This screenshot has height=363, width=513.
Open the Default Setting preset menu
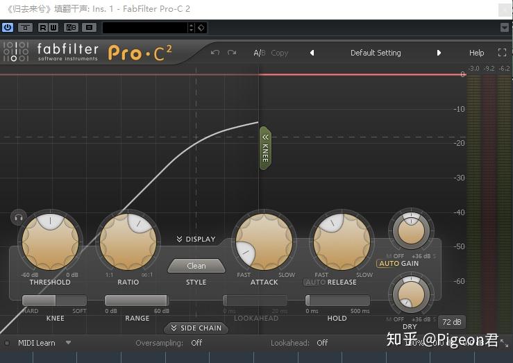[376, 53]
